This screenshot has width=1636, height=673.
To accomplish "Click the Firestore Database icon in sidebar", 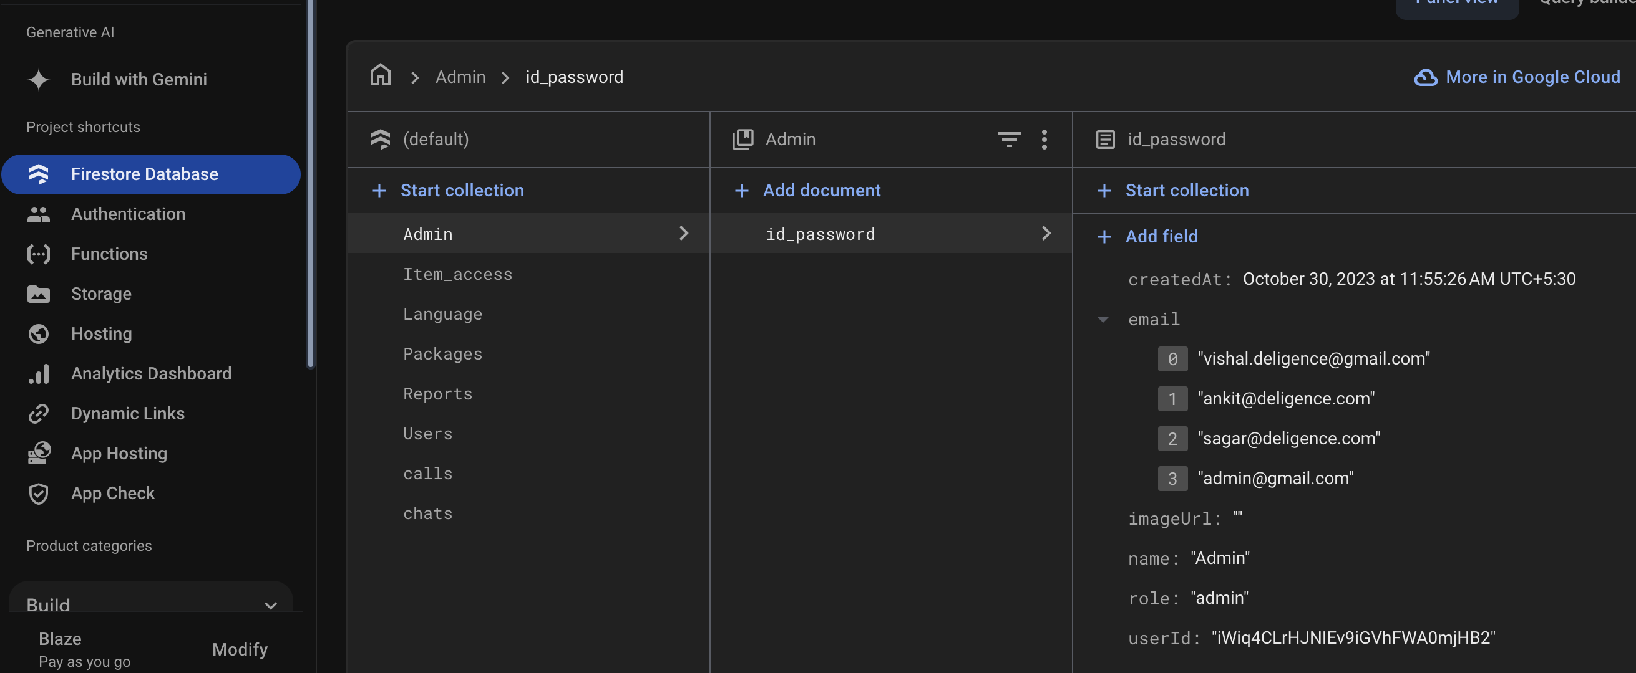I will 39,174.
